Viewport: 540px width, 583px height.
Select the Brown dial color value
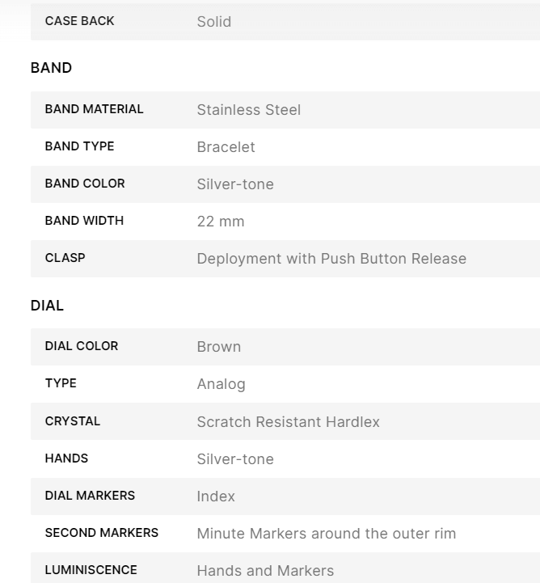click(219, 347)
